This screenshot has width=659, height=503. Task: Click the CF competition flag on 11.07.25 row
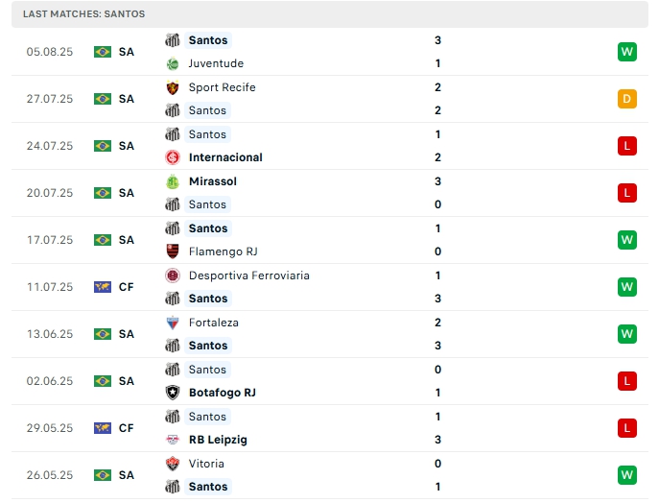pos(103,287)
